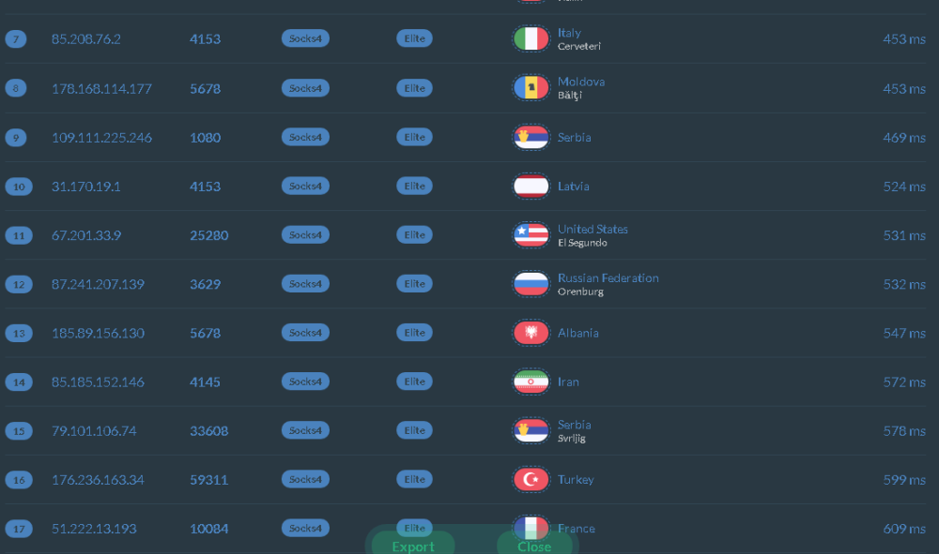Click the Russian Federation flag icon

[x=531, y=284]
